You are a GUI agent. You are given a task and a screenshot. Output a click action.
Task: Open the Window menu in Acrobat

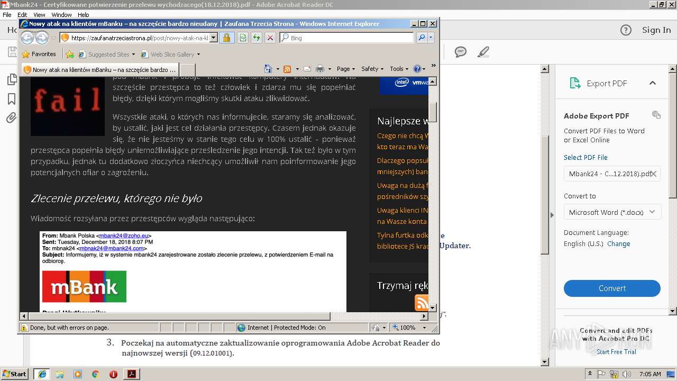(61, 15)
